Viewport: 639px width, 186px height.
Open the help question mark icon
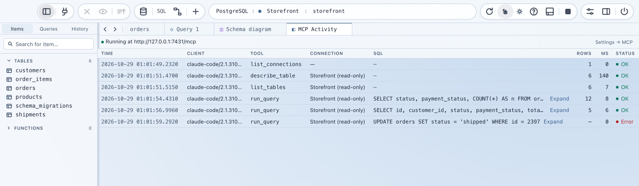534,11
